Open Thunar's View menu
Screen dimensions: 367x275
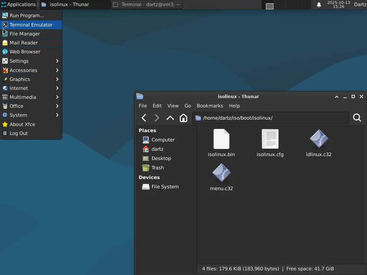tap(173, 106)
